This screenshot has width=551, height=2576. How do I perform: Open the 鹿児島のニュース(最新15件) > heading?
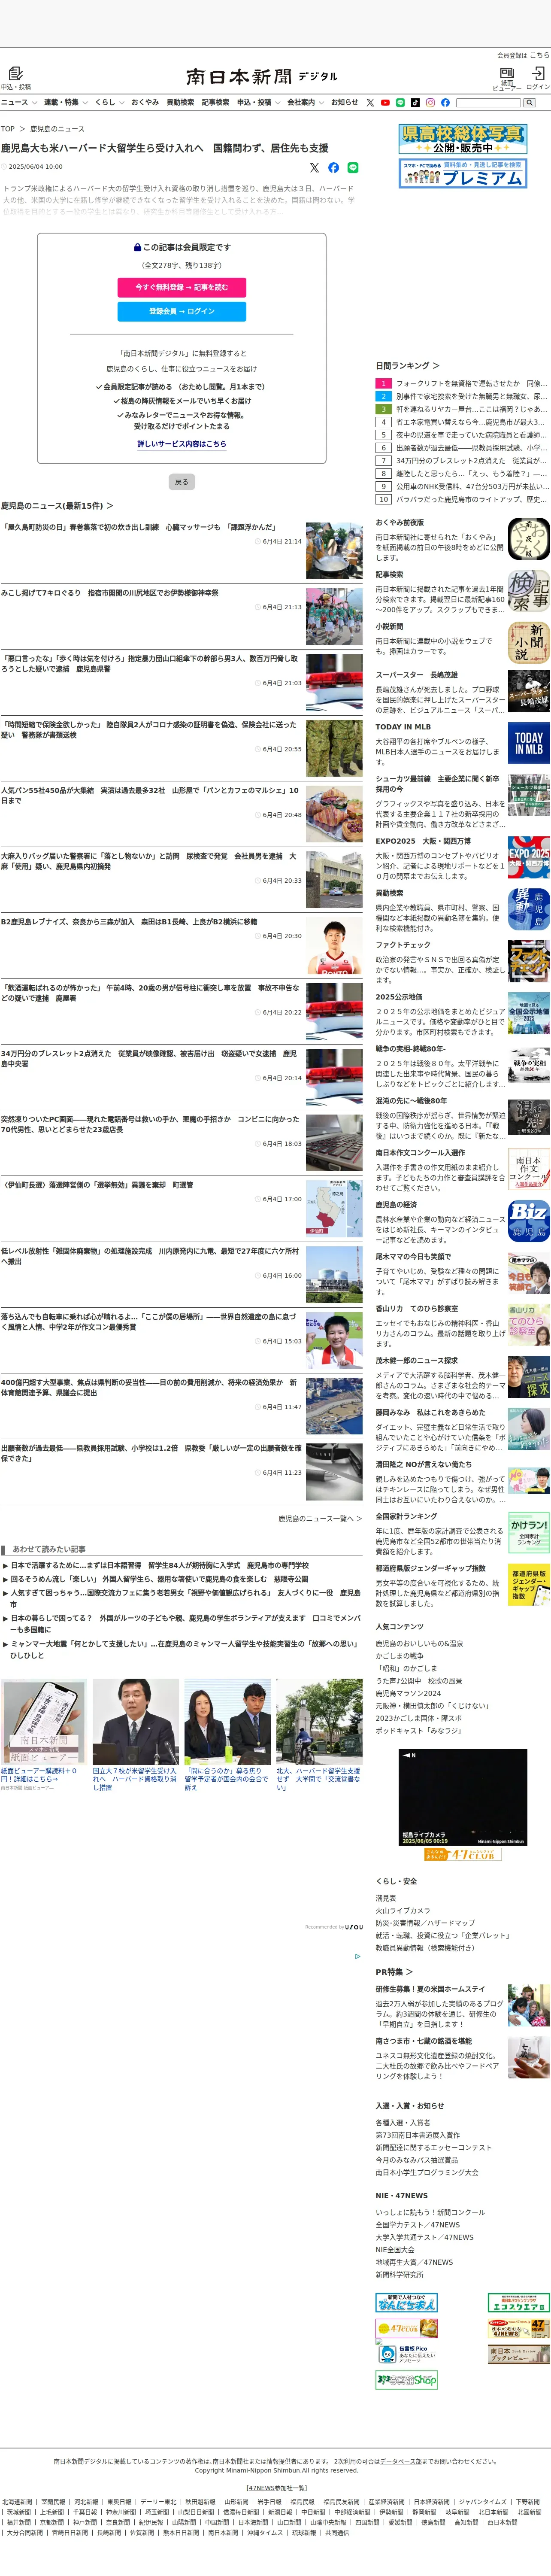point(57,506)
